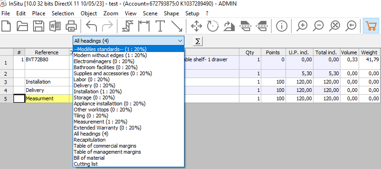Select Supplies and accessories option
The height and width of the screenshot is (169, 381).
tap(129, 73)
